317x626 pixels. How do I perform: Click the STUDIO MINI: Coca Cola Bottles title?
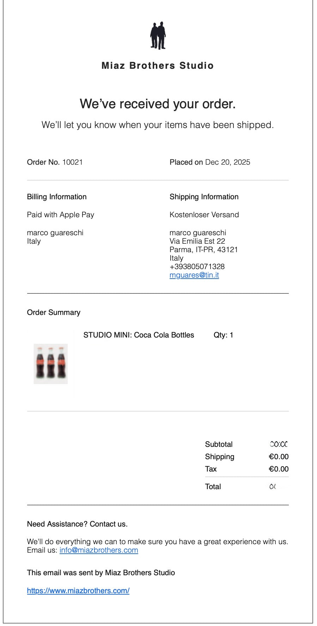[139, 335]
